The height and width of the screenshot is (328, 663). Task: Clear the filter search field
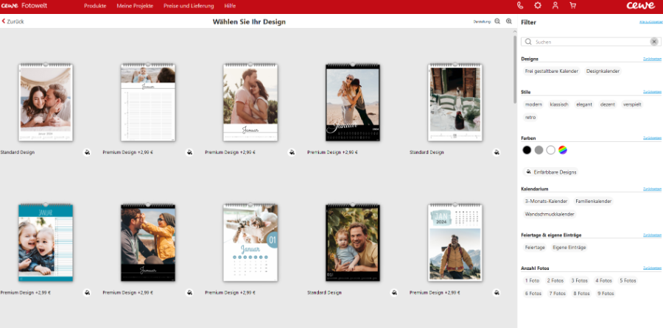[x=653, y=42]
